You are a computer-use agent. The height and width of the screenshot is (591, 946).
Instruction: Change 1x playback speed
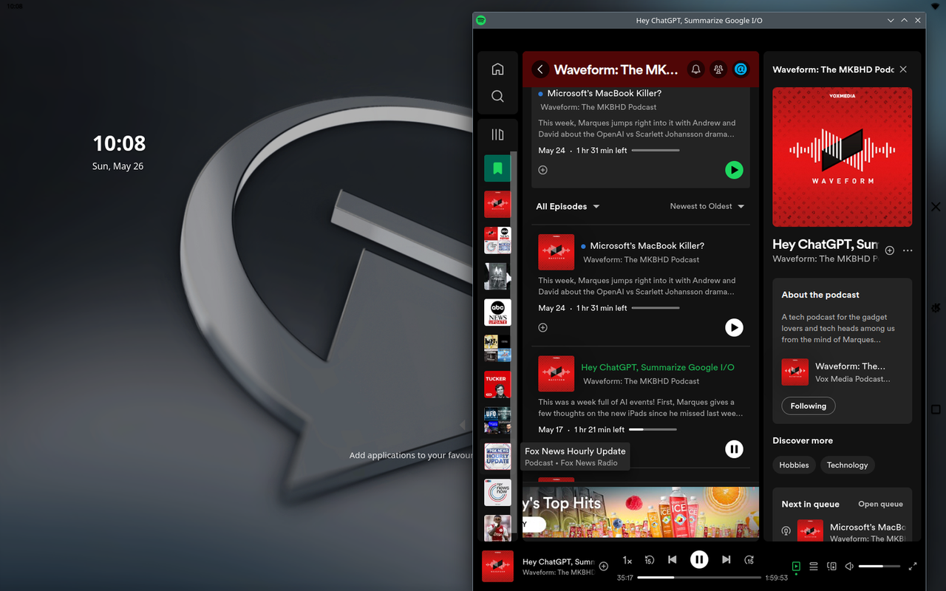[627, 561]
